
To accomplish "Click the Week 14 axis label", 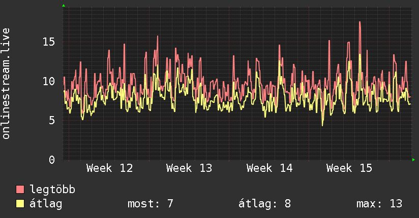I will 270,168.
